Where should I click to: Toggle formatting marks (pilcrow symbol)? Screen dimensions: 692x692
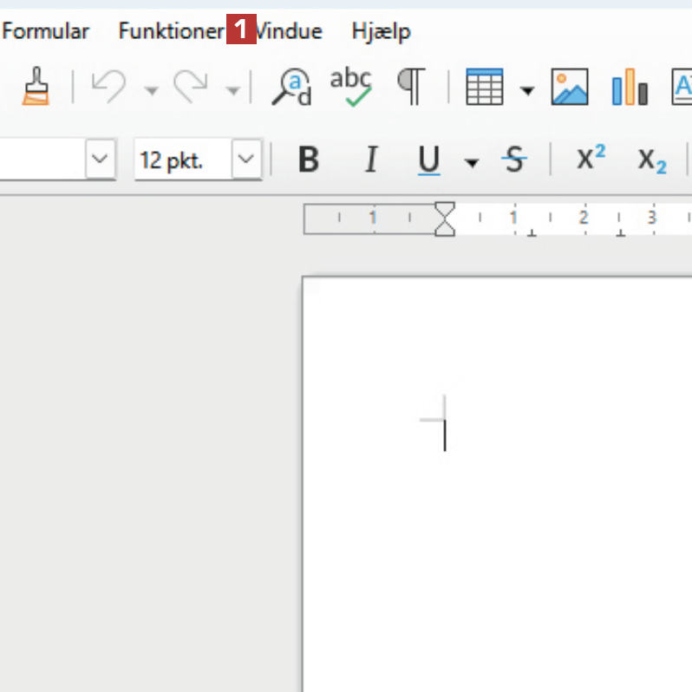[412, 86]
